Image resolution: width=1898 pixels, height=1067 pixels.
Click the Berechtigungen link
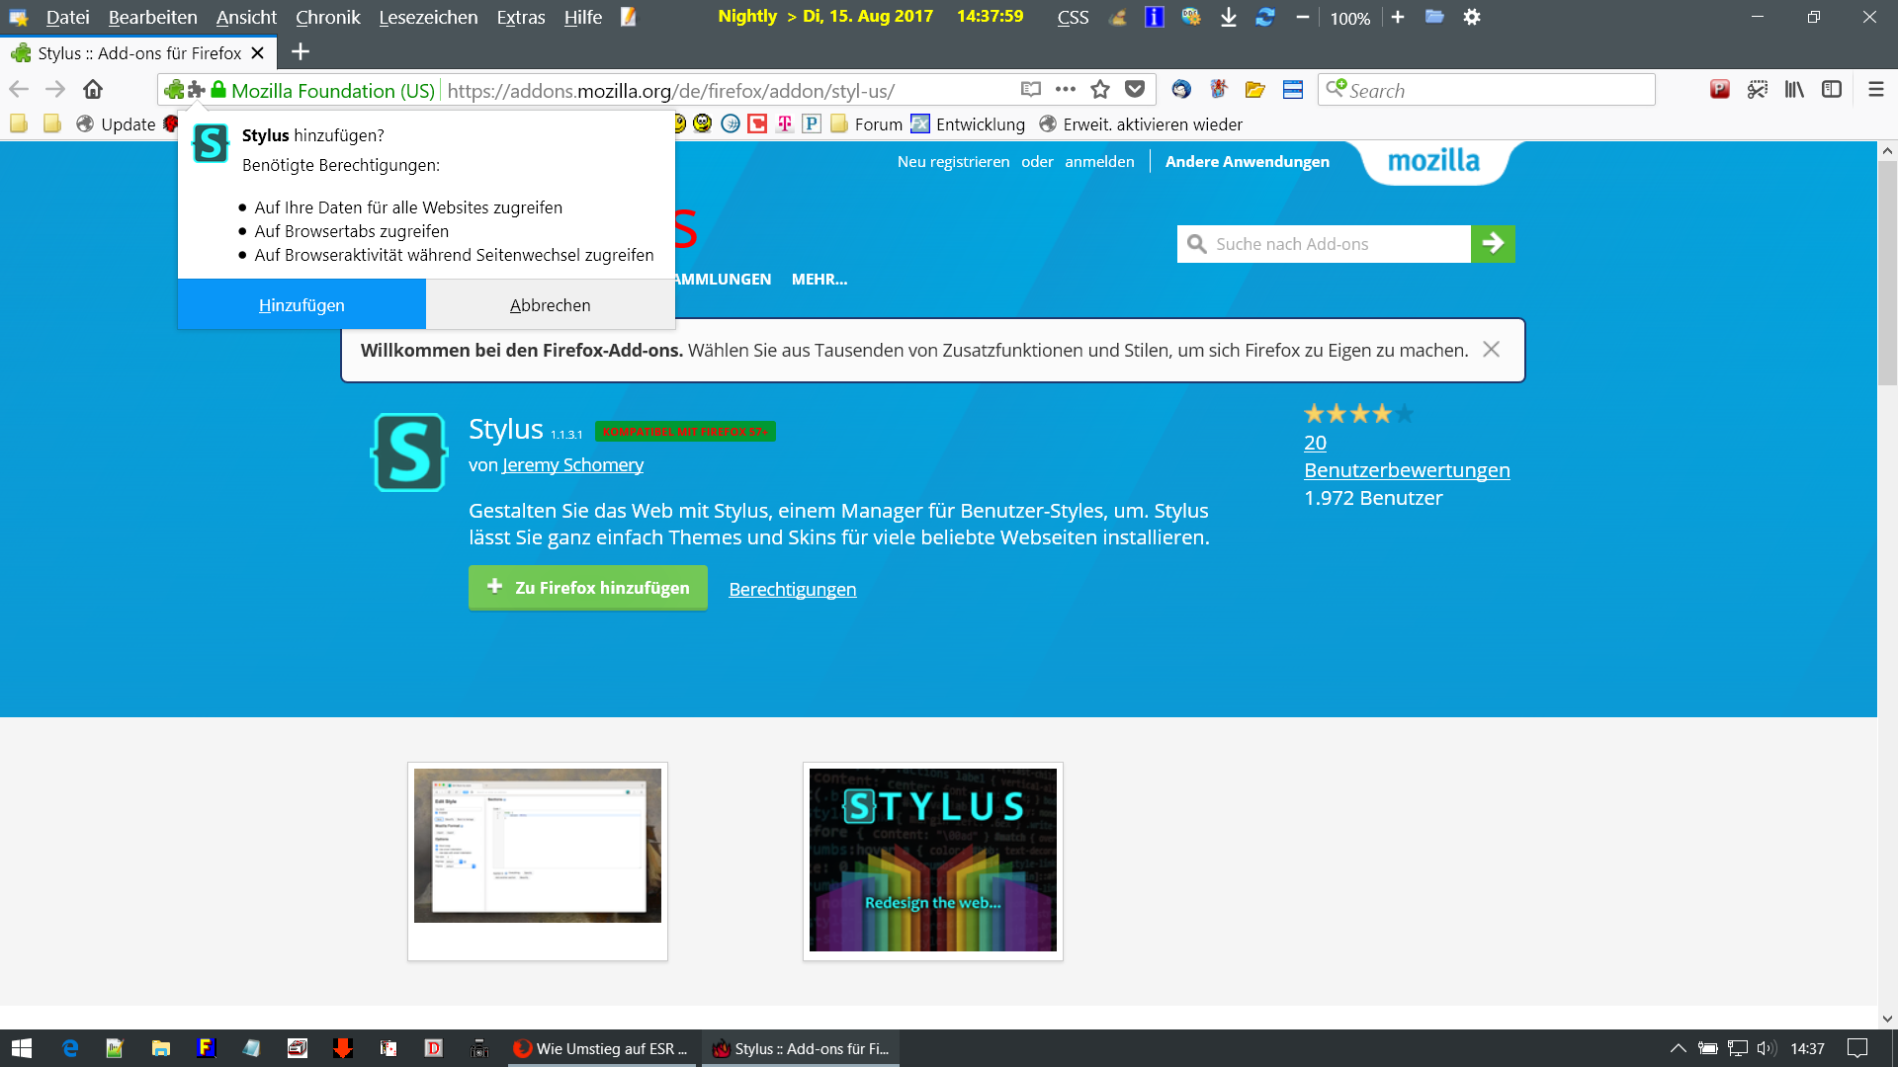(x=792, y=590)
